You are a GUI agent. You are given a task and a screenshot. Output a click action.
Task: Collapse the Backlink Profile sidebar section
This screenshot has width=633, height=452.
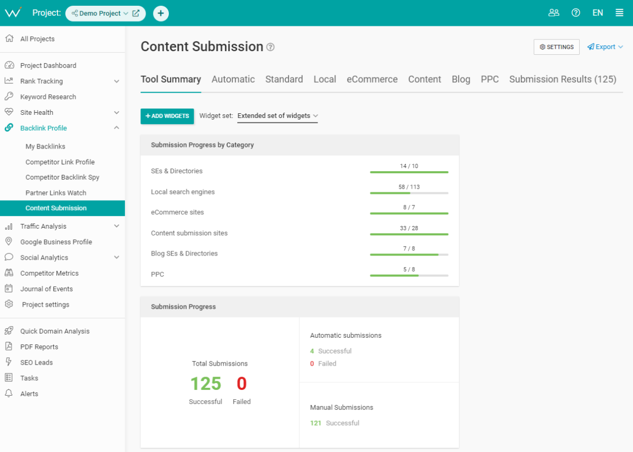click(x=117, y=128)
